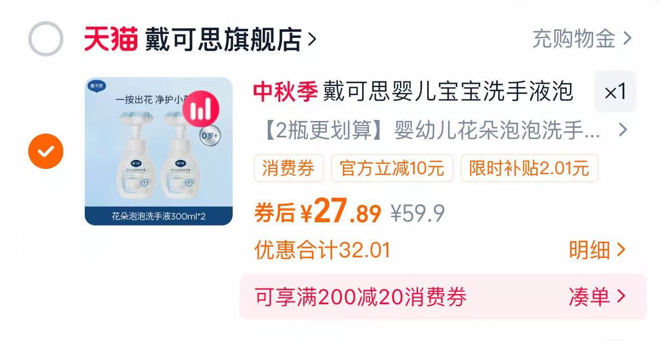
Task: Tap the 限时补贴2.01元 tag
Action: [529, 168]
